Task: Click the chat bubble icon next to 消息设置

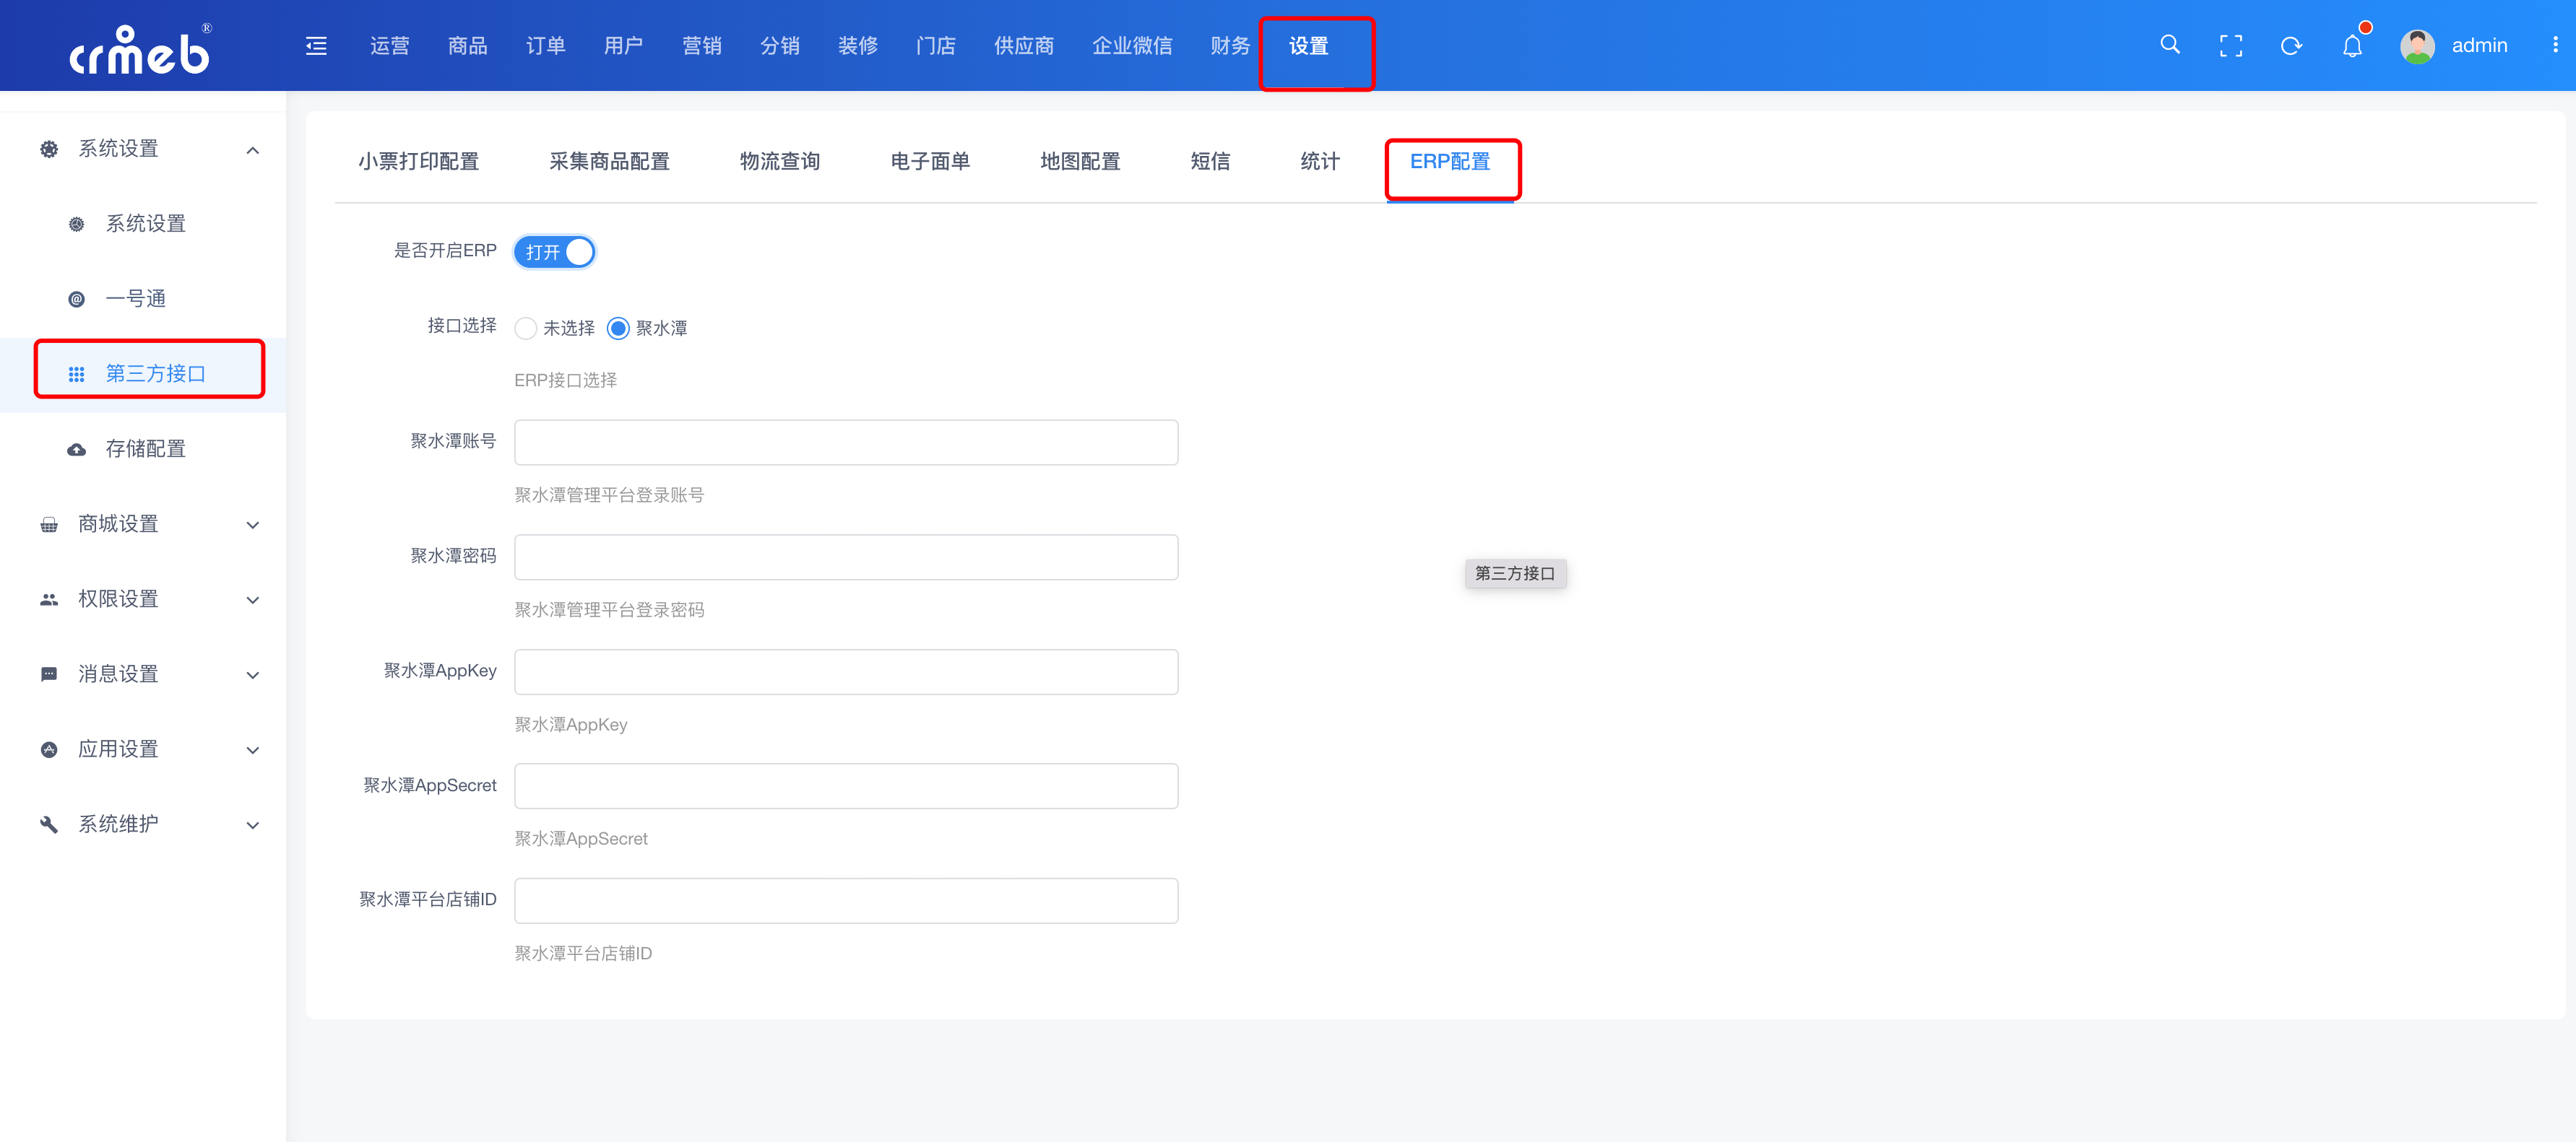Action: [49, 674]
